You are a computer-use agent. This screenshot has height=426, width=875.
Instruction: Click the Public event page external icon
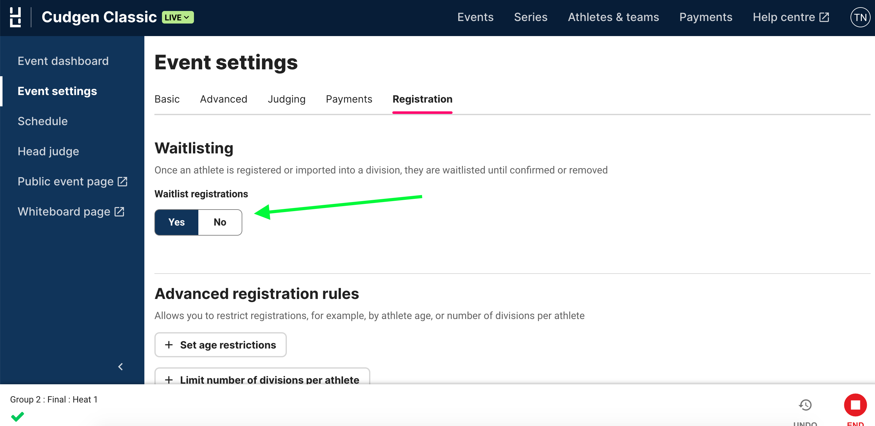122,182
